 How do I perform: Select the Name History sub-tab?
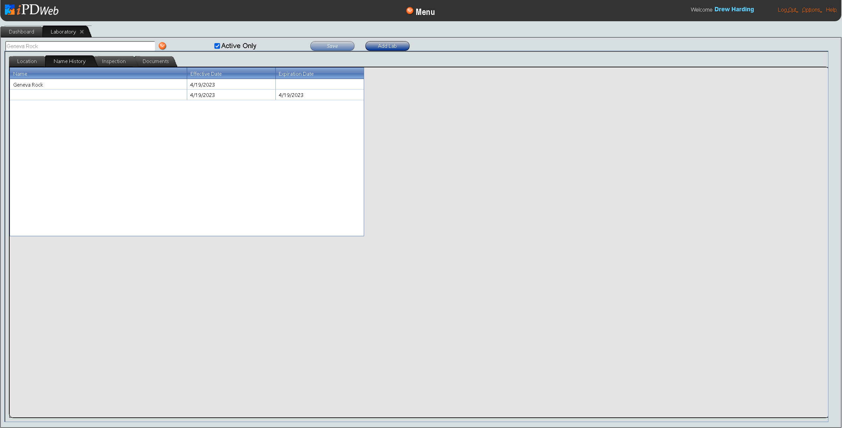69,61
